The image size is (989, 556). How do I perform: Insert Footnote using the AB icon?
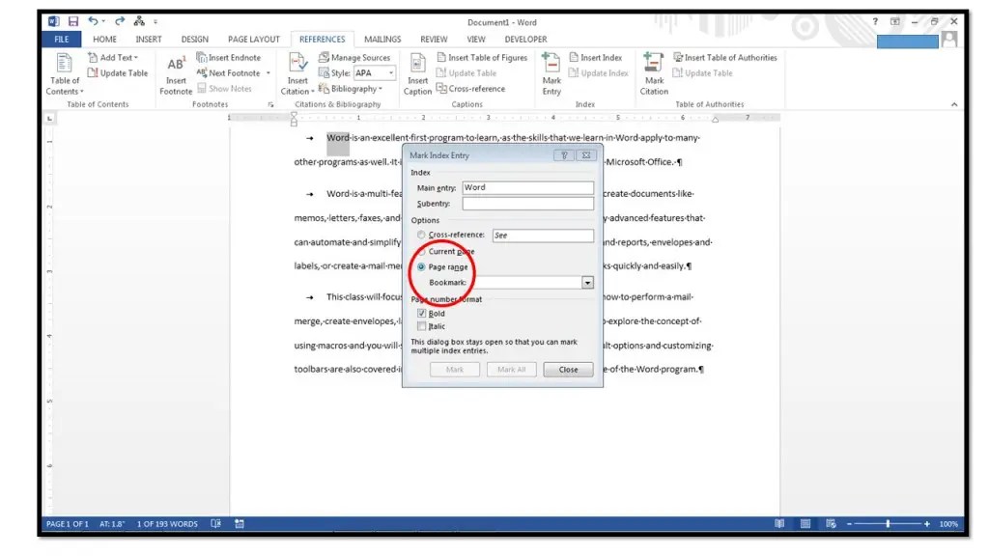[x=176, y=74]
